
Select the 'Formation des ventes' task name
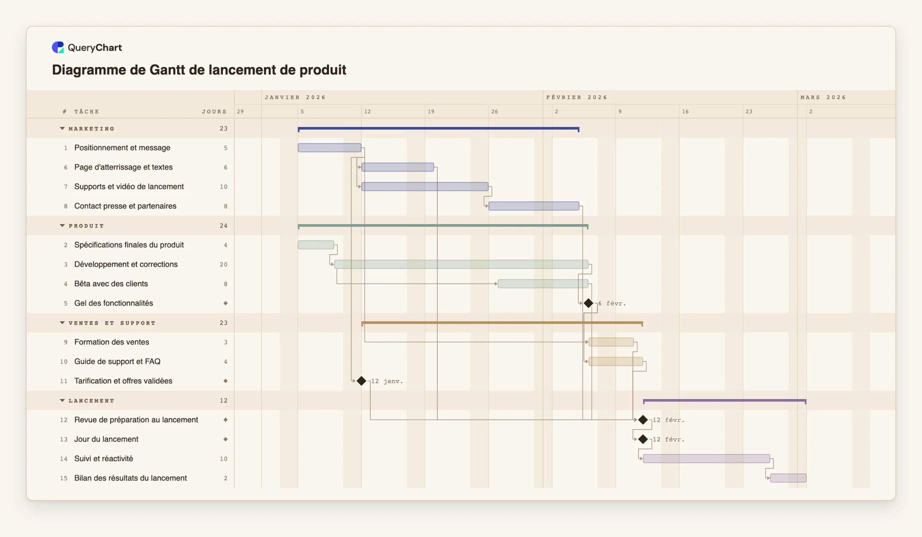(112, 342)
